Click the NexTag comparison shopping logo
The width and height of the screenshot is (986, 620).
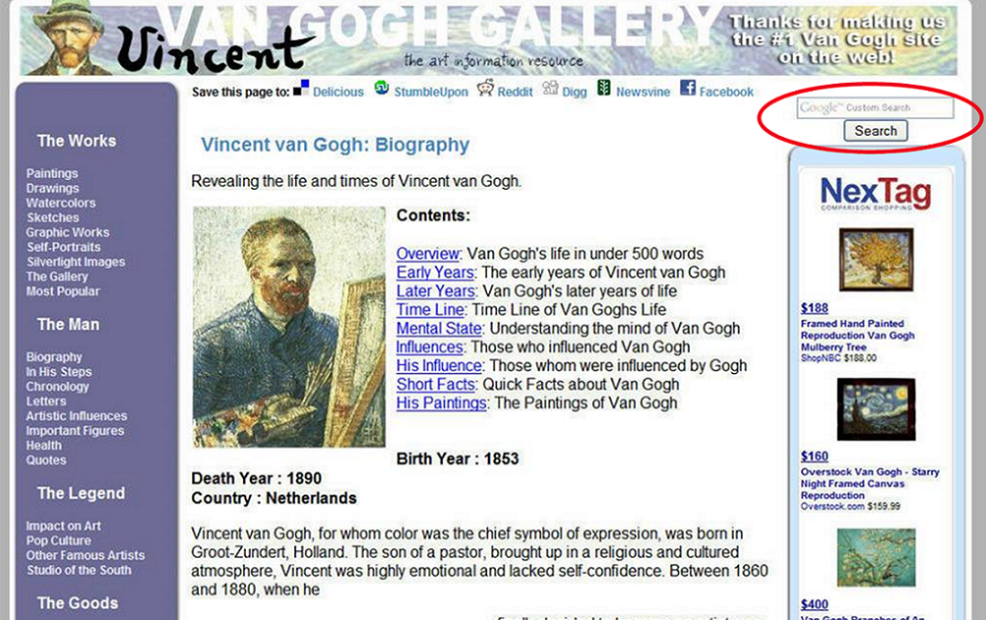click(x=876, y=194)
